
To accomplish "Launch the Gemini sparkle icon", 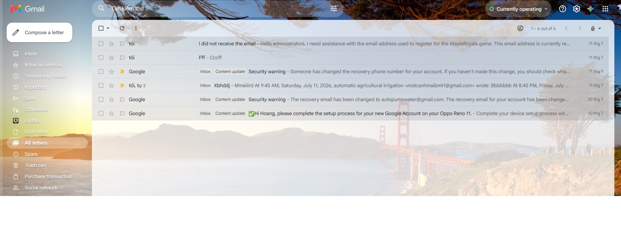I will coord(591,9).
